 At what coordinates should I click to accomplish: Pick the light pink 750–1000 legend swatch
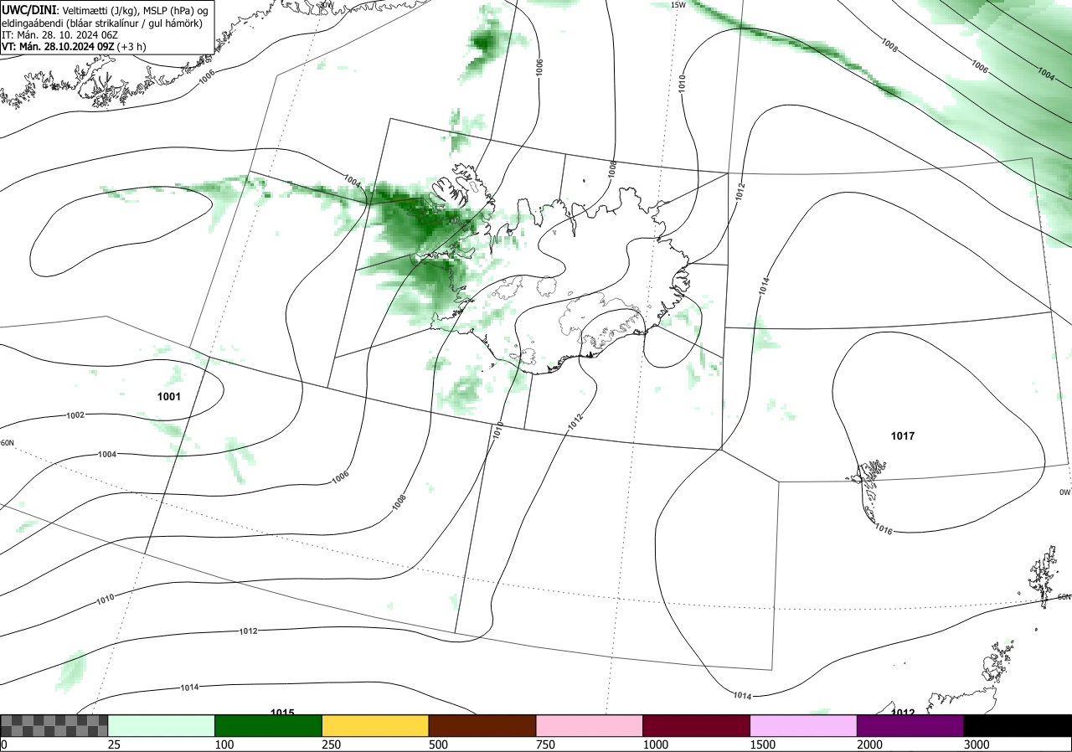click(590, 725)
